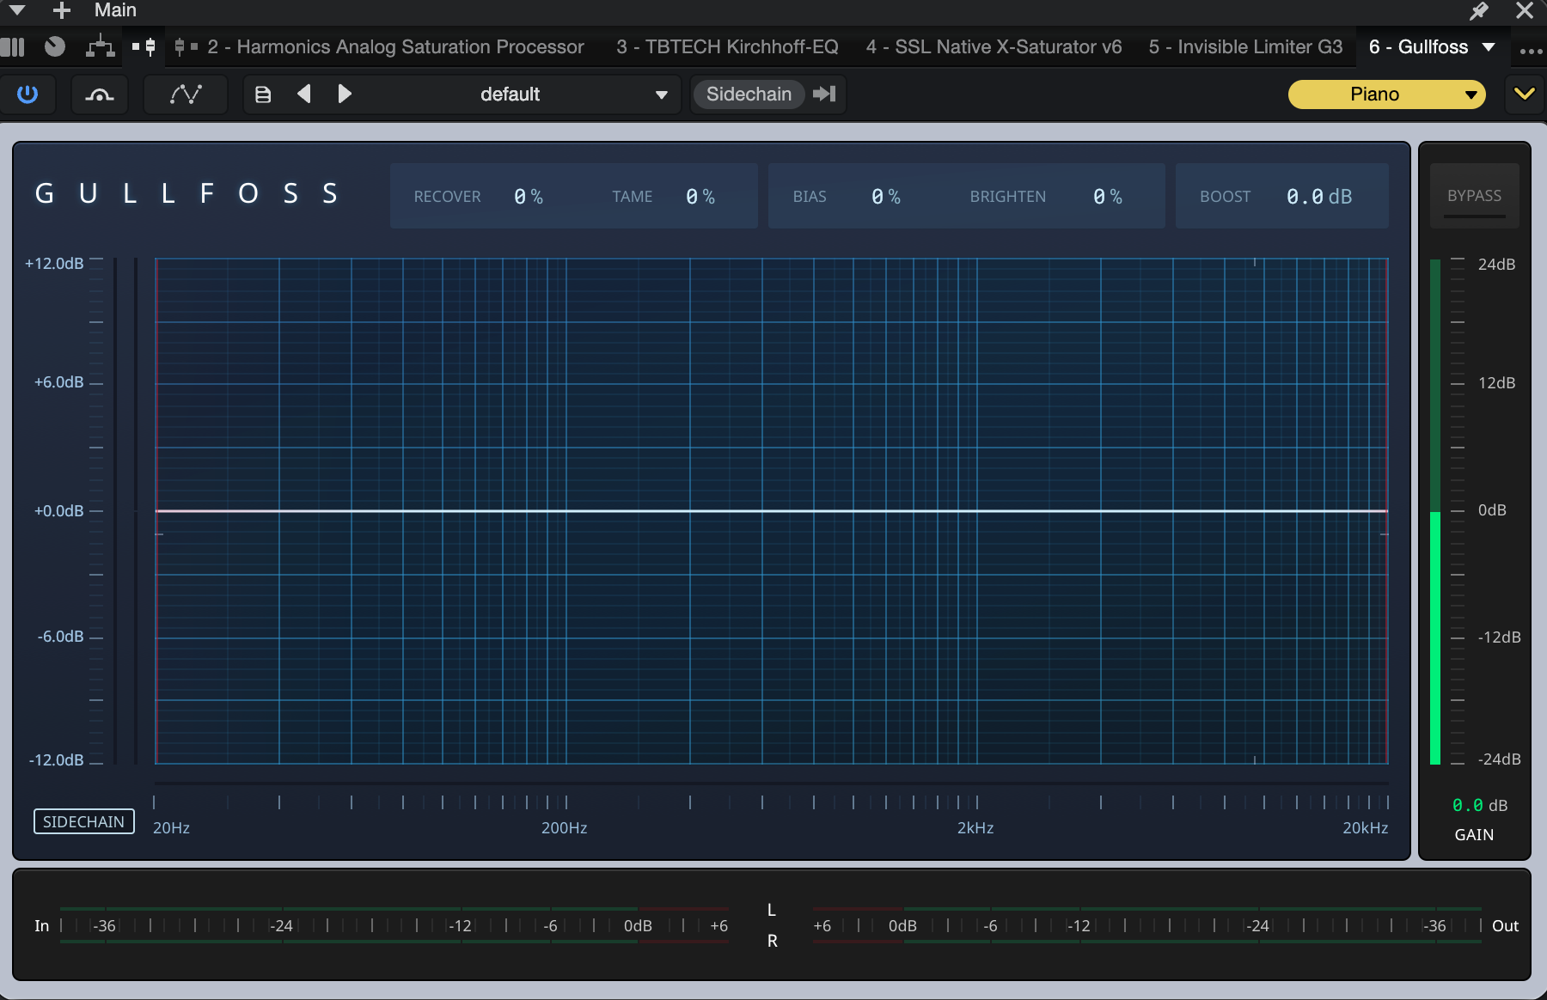1547x1000 pixels.
Task: Click the RECOVER 0% value
Action: (x=529, y=197)
